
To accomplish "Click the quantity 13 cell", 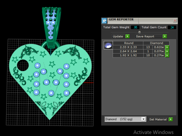I will 148,47.
